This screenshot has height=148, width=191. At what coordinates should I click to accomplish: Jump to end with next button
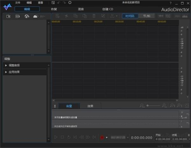coord(94,137)
